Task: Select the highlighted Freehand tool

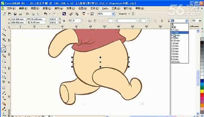Action: (4, 50)
